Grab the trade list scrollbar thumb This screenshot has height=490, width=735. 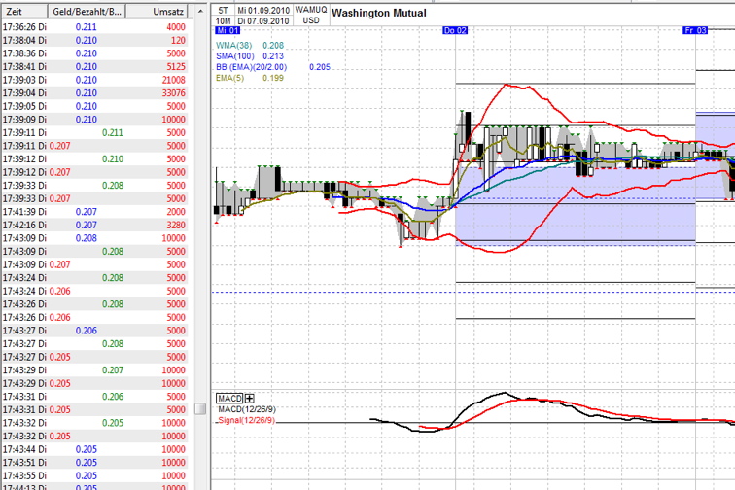[200, 408]
